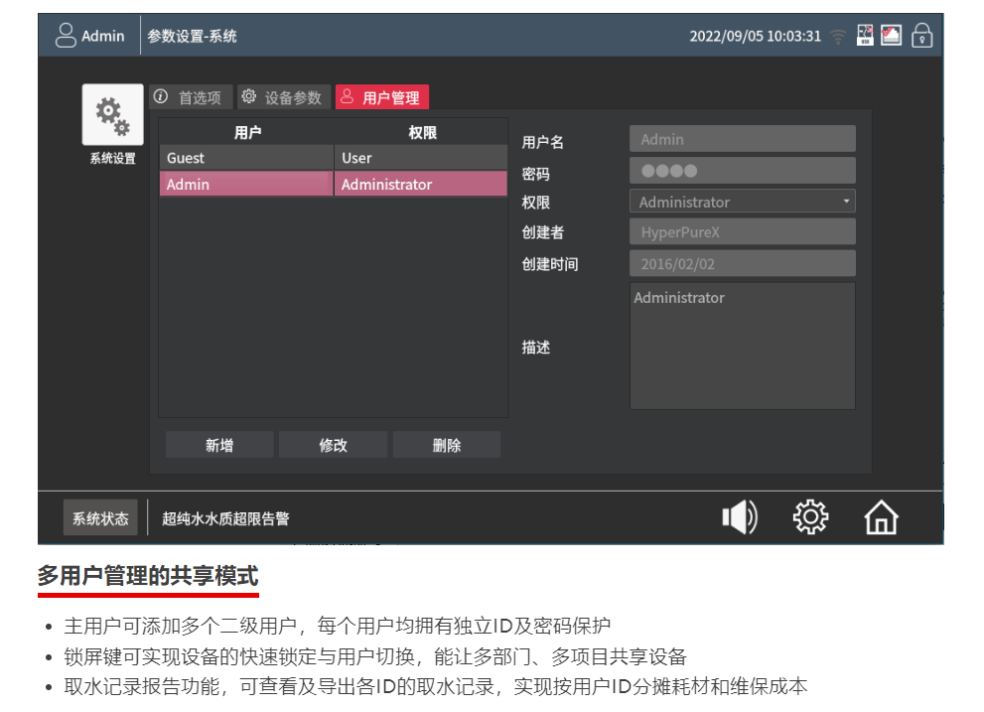Click the 多用户管理的共享模式 heading
This screenshot has height=712, width=984.
(148, 575)
